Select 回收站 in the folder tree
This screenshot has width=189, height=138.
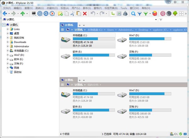18,72
